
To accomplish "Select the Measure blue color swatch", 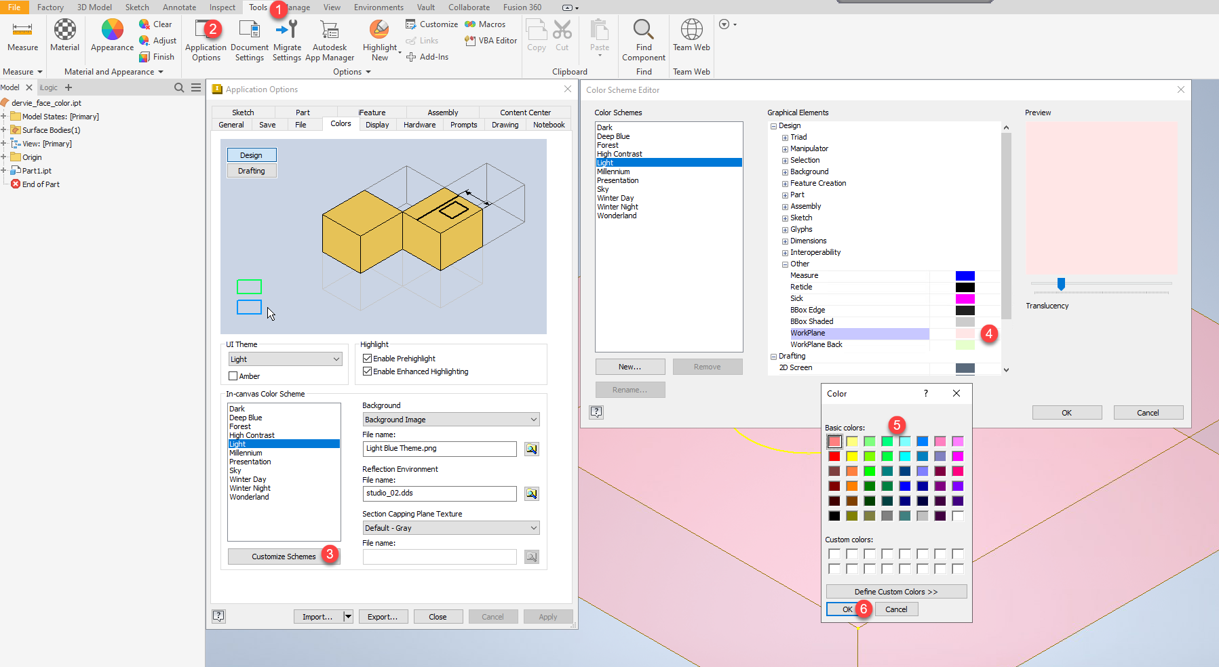I will (965, 276).
